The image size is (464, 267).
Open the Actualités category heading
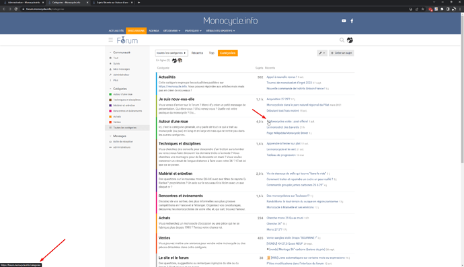point(167,77)
